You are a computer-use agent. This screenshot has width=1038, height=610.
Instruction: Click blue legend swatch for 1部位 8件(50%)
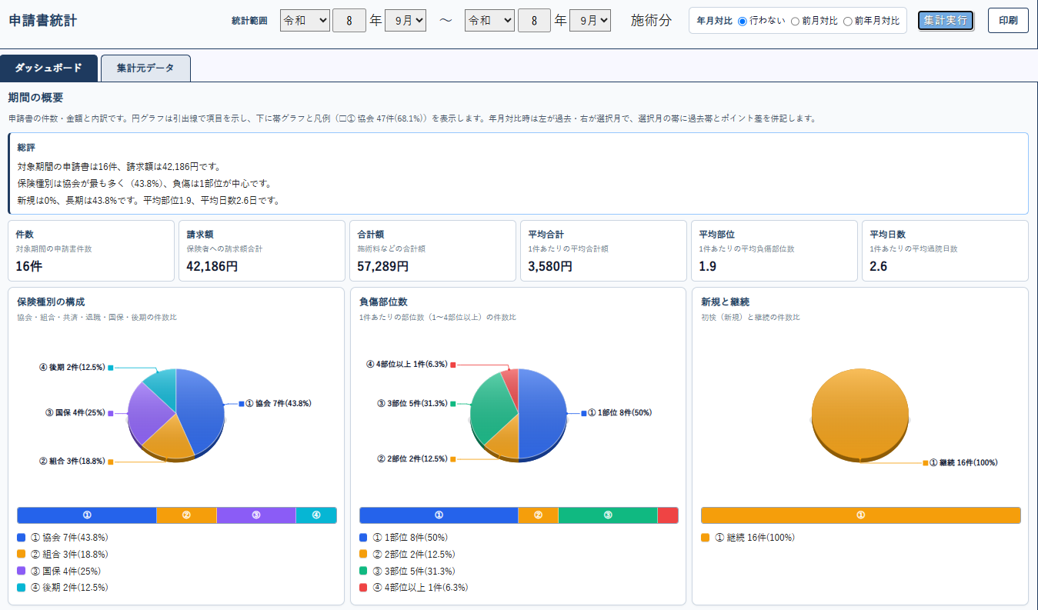[x=363, y=538]
